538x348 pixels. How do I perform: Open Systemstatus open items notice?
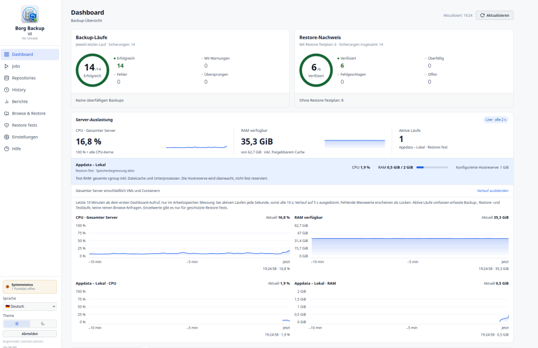point(30,287)
